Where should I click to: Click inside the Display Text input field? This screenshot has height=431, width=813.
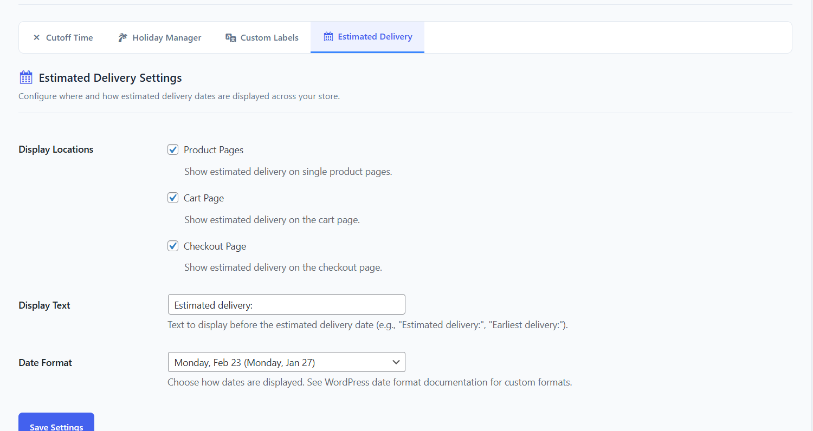click(x=286, y=304)
